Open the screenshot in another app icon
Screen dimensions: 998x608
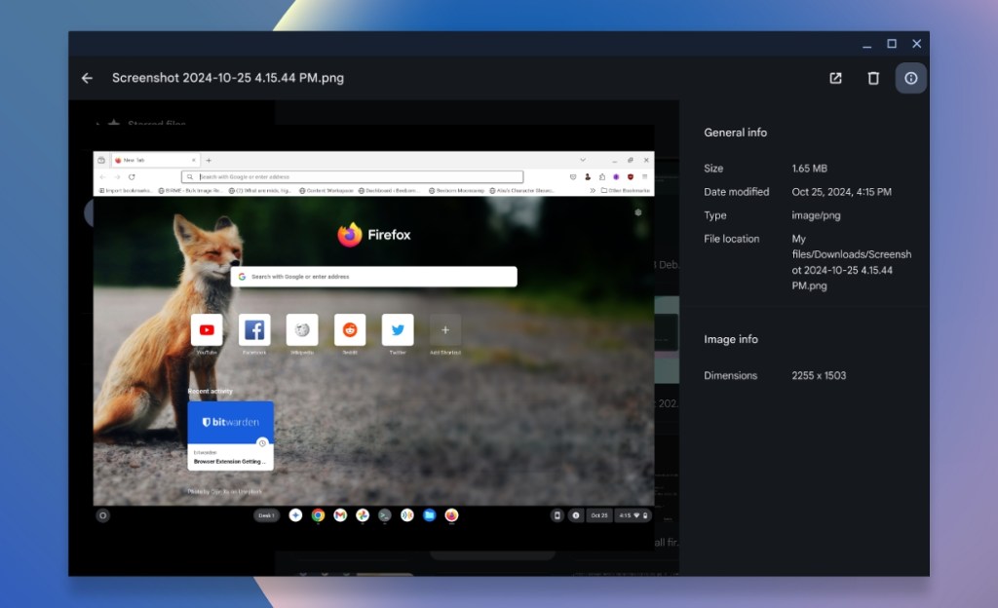[835, 78]
